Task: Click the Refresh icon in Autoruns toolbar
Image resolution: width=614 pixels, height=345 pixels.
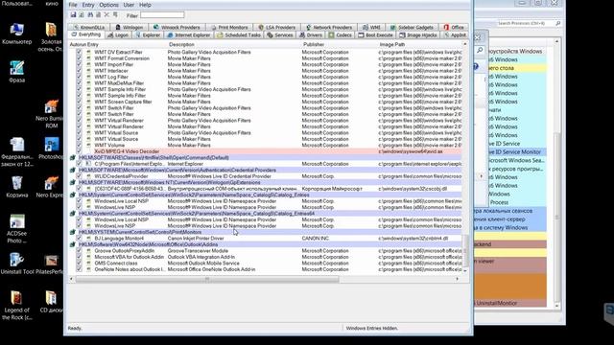Action: (82, 15)
